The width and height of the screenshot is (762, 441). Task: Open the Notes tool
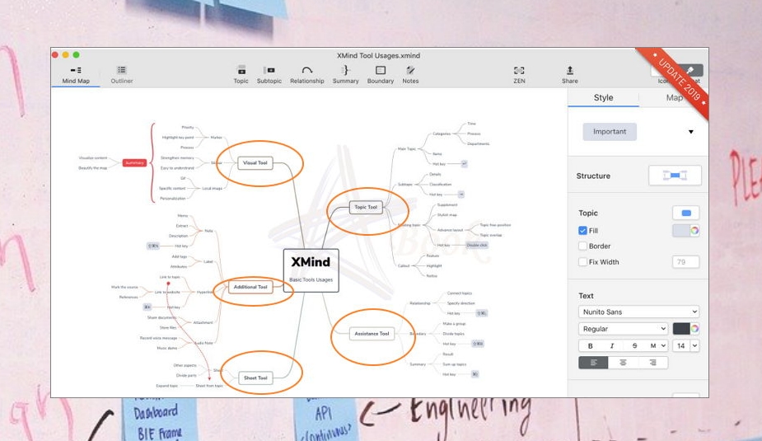(410, 75)
